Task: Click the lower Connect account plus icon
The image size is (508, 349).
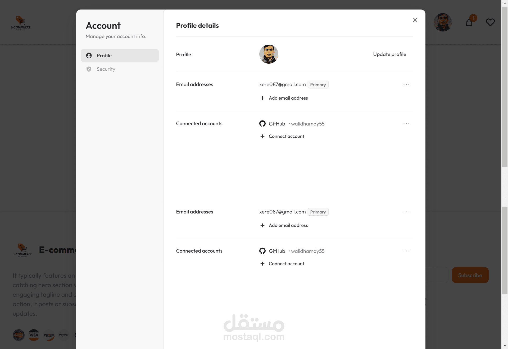Action: pyautogui.click(x=262, y=264)
